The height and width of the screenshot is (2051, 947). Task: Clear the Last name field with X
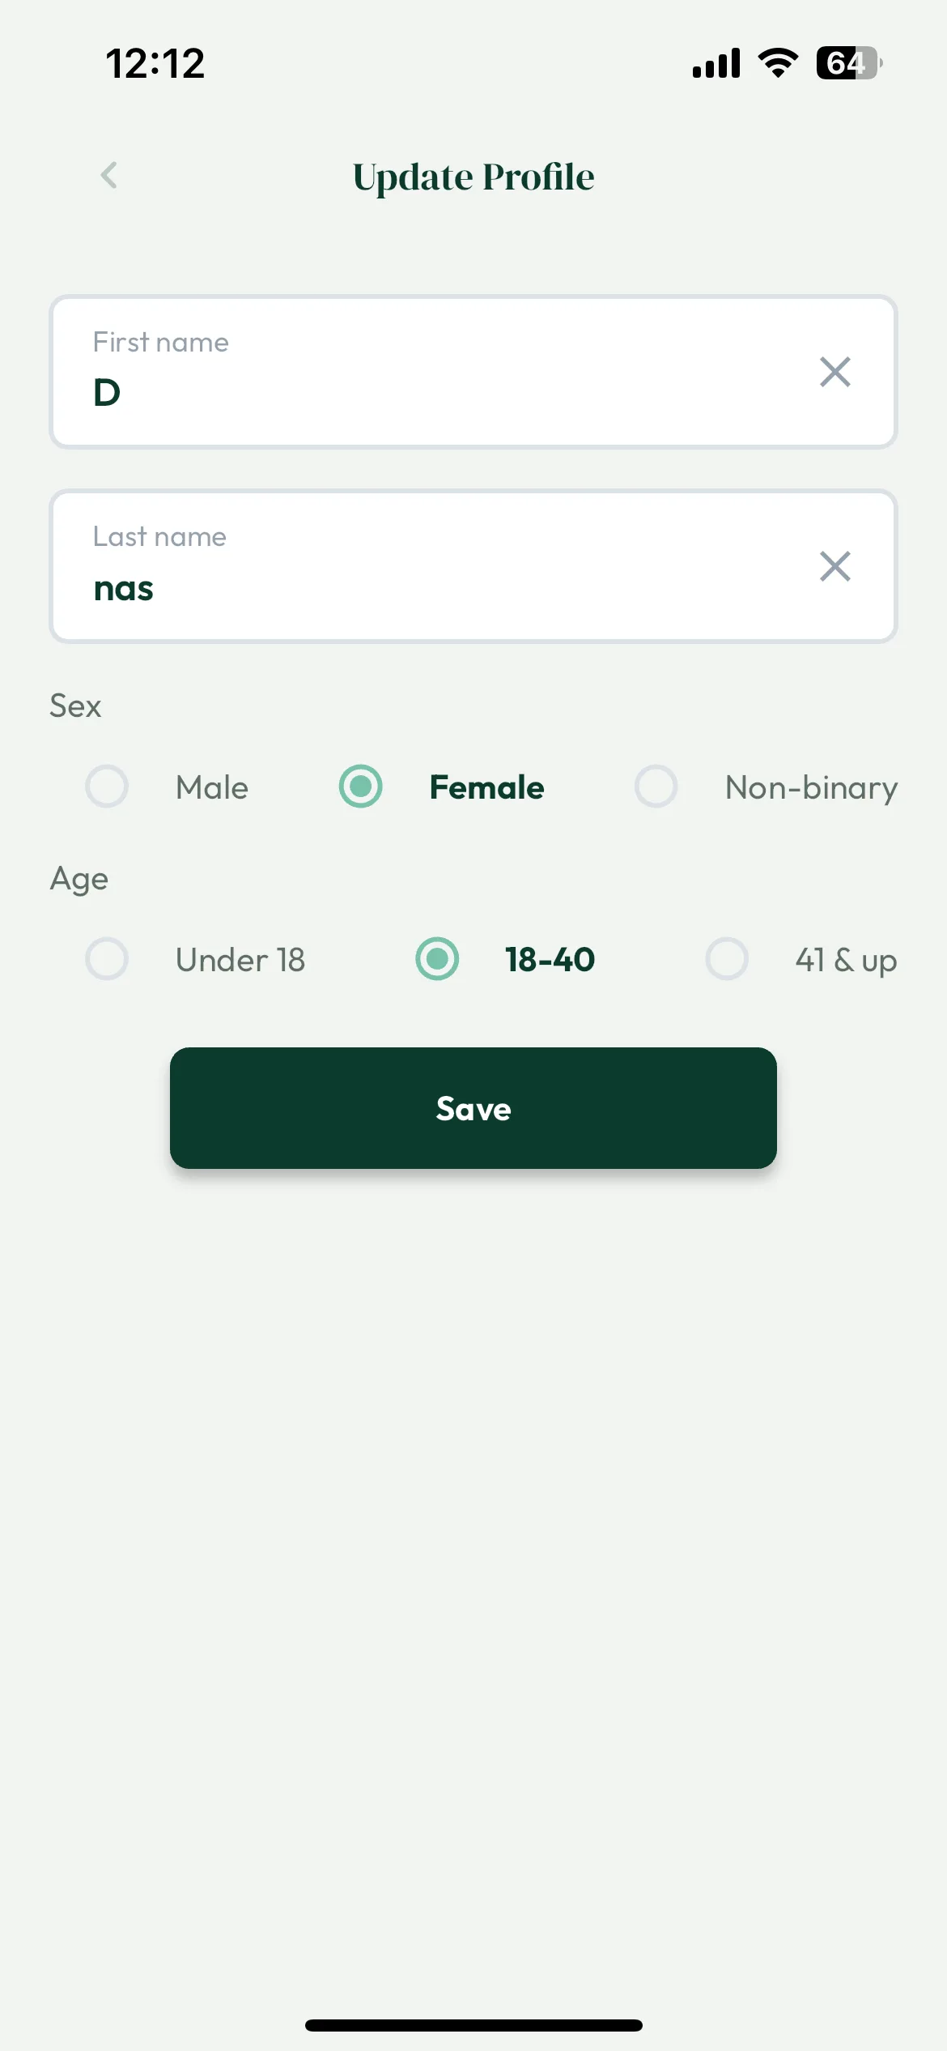point(834,566)
